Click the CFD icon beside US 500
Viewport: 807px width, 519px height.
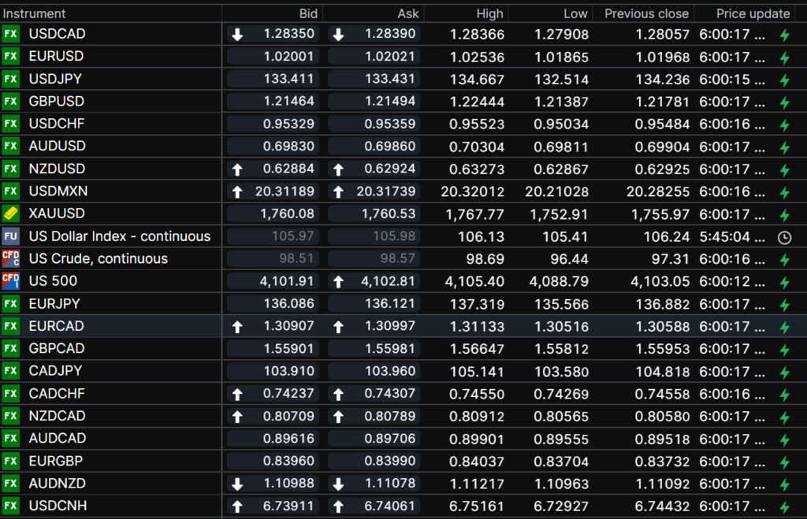(10, 281)
